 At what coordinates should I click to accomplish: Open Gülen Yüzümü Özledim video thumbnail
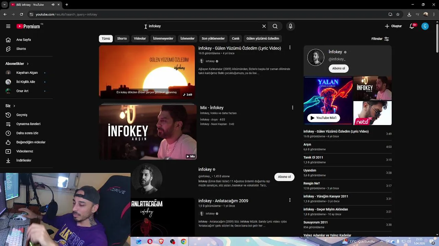pos(147,72)
